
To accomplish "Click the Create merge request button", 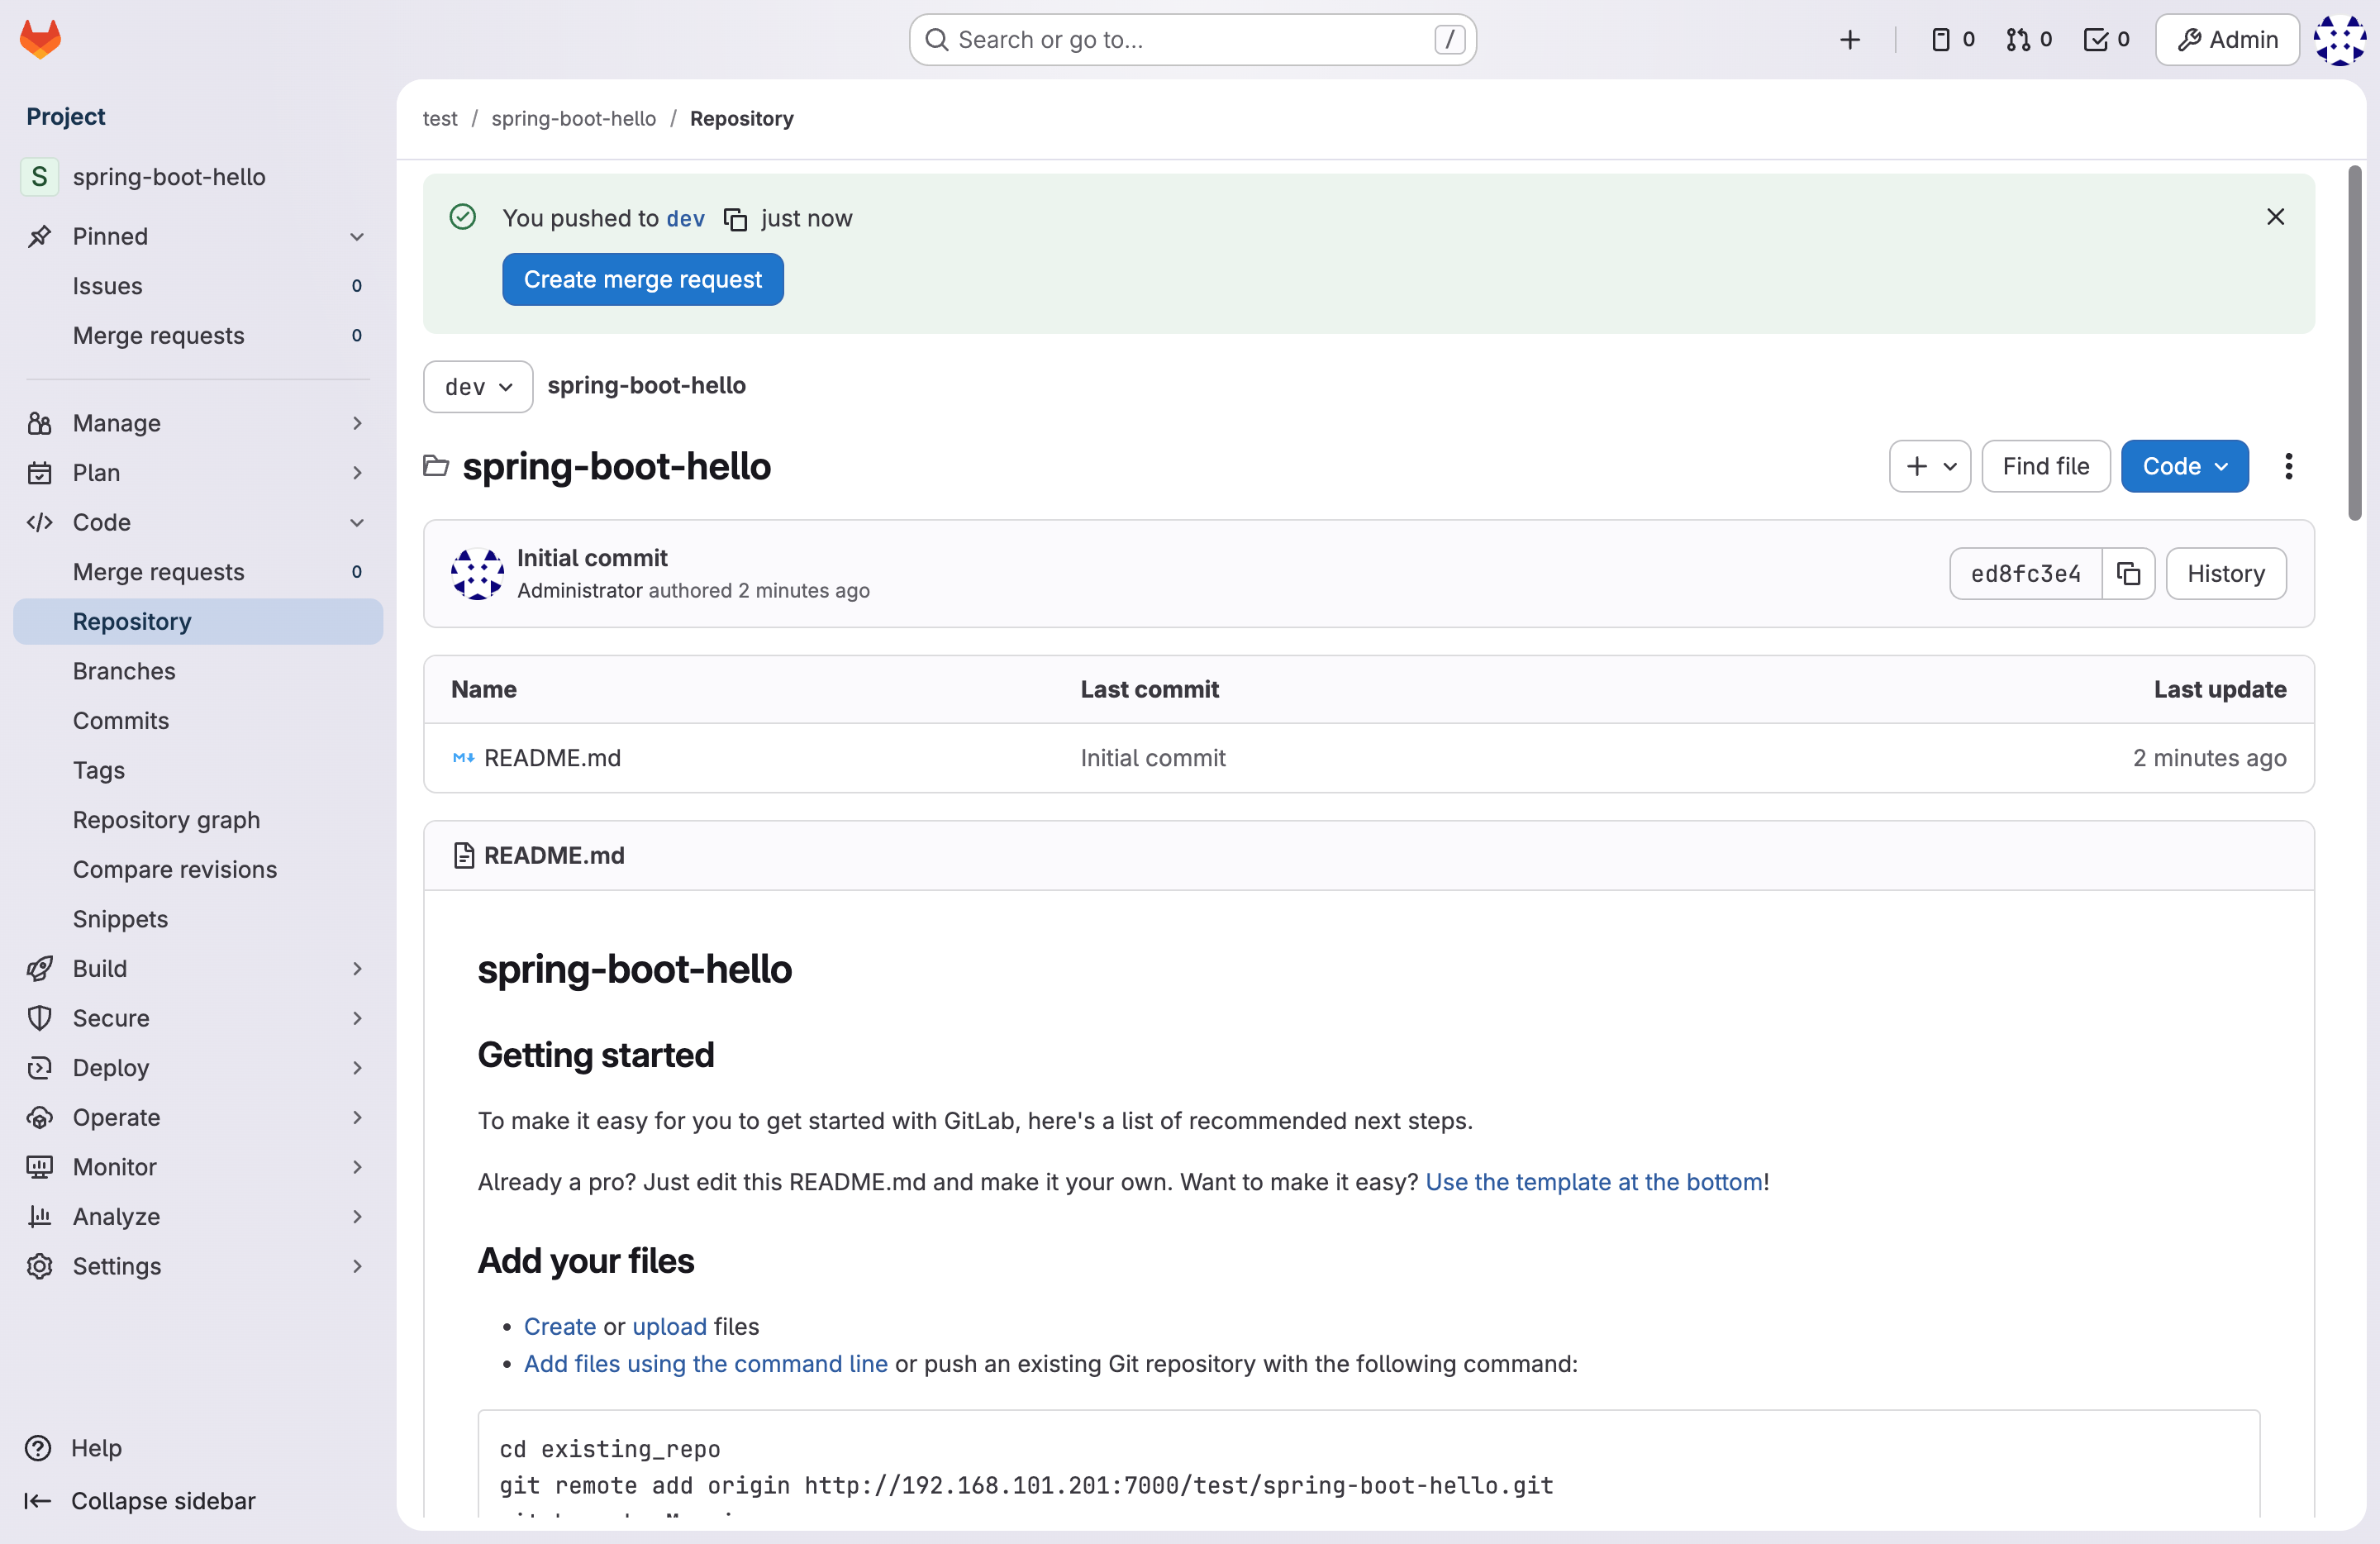I will [x=642, y=280].
